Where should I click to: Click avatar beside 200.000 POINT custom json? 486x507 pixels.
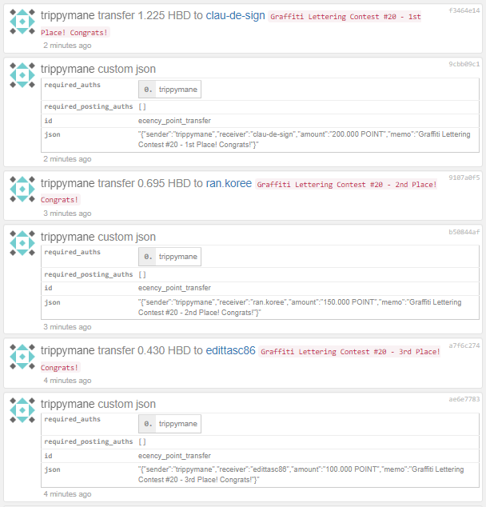tap(22, 75)
